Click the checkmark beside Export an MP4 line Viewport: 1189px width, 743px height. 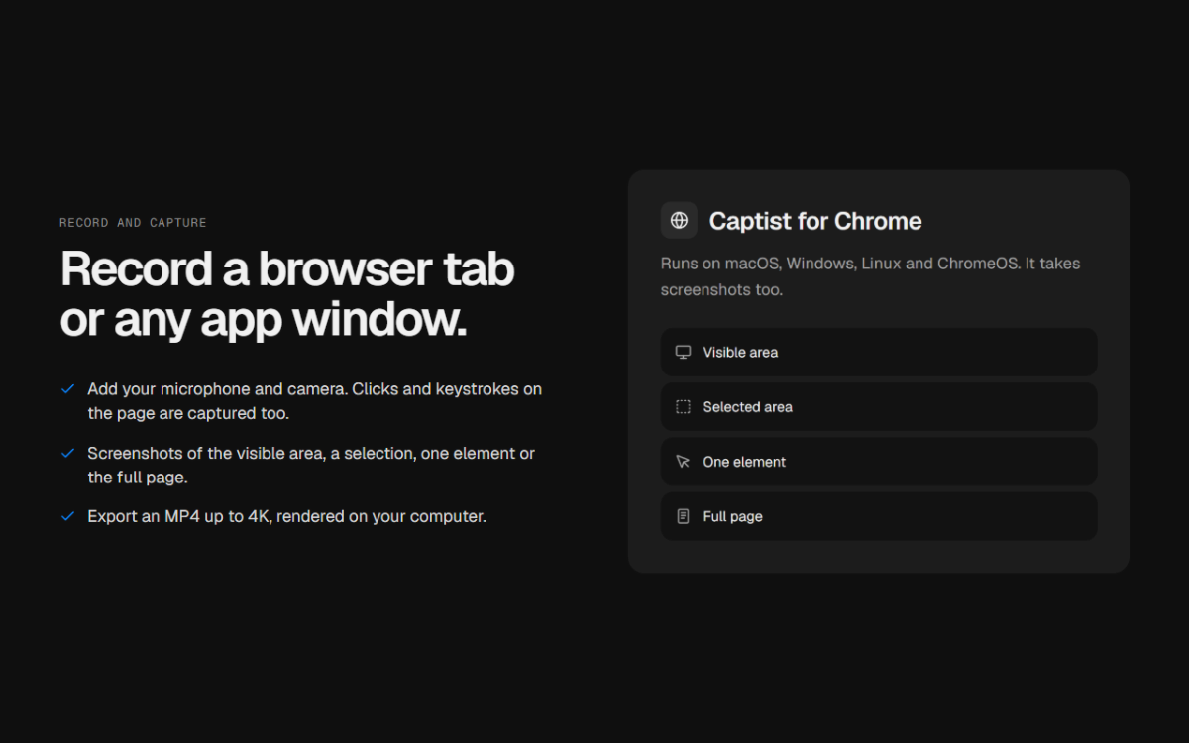tap(67, 516)
